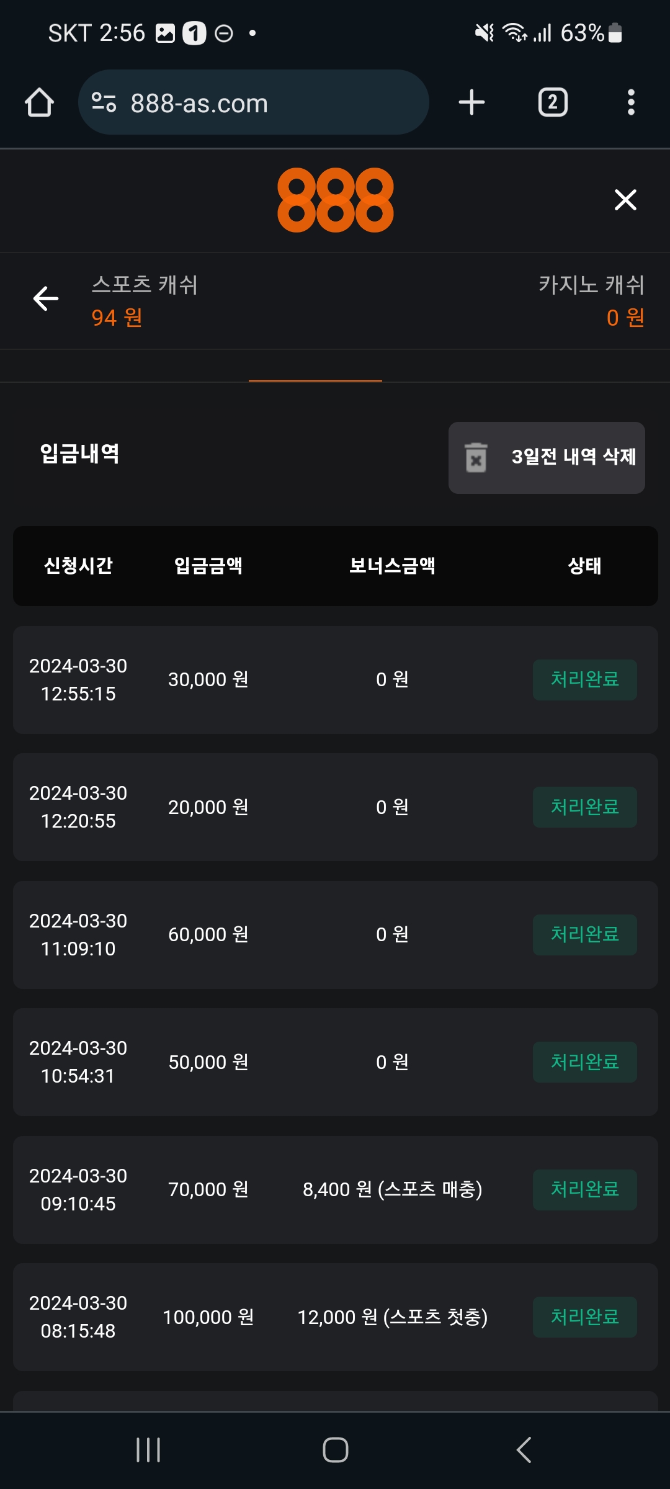Click the 888 orange logo
The width and height of the screenshot is (670, 1489).
(335, 200)
